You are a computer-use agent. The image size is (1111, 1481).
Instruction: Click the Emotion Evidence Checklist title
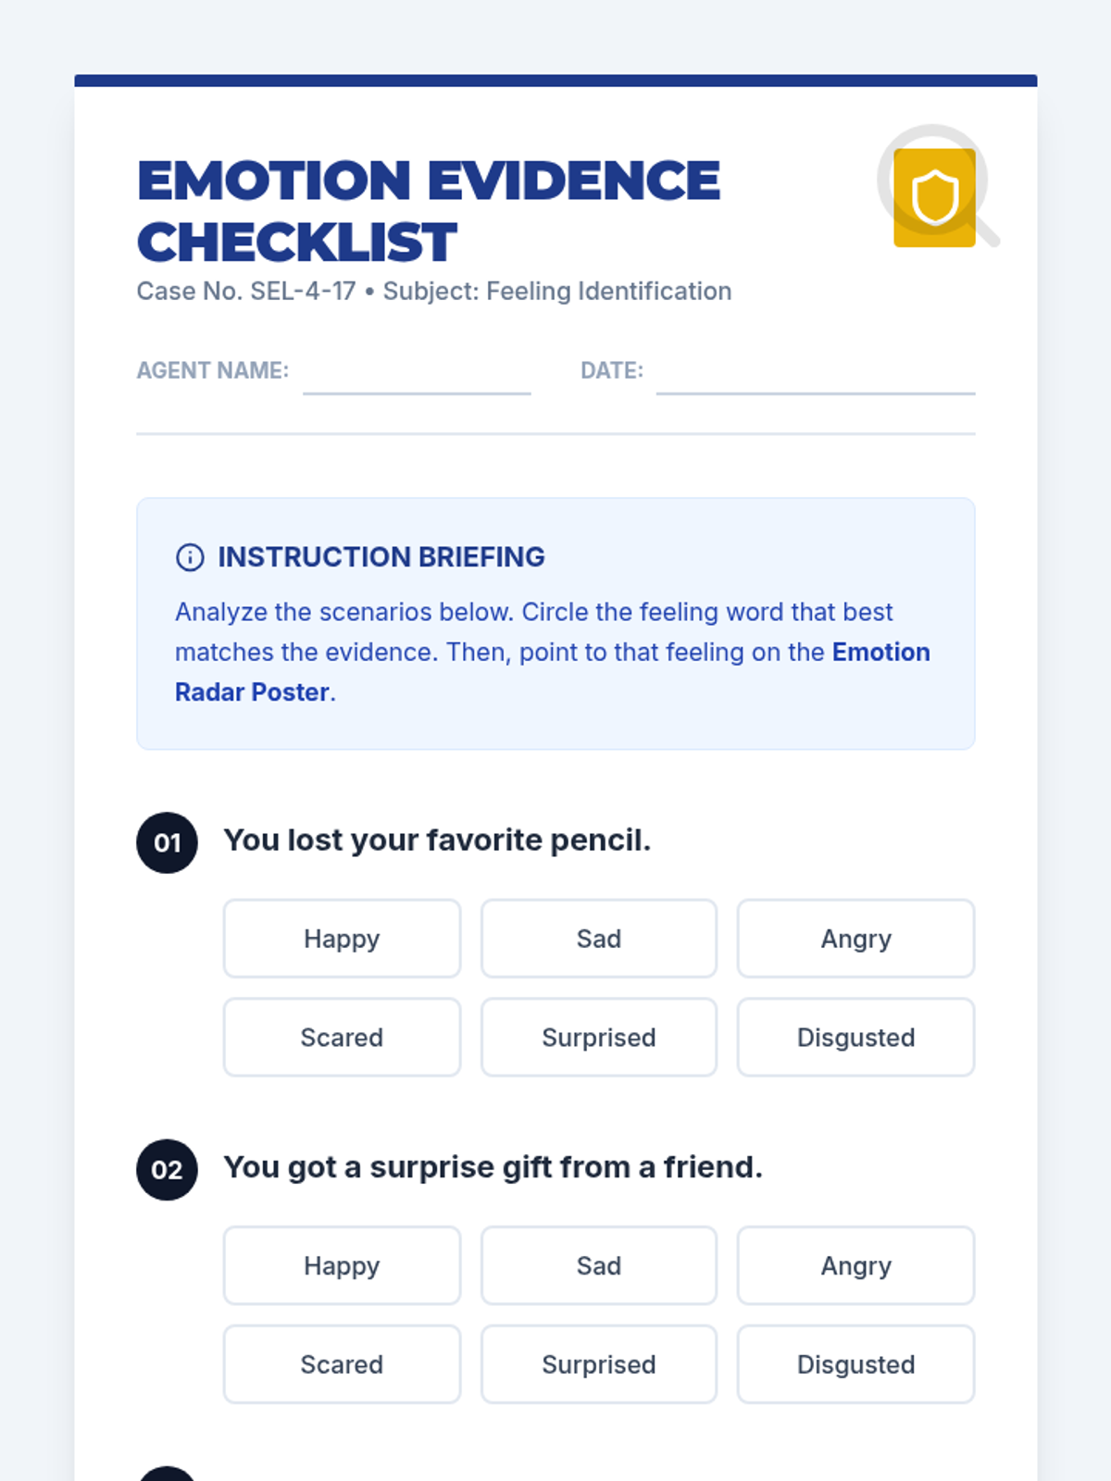tap(428, 211)
